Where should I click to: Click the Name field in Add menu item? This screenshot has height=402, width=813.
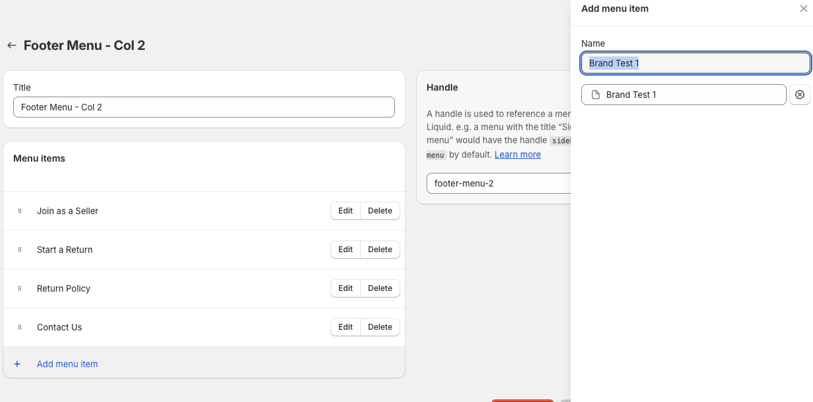pyautogui.click(x=696, y=63)
